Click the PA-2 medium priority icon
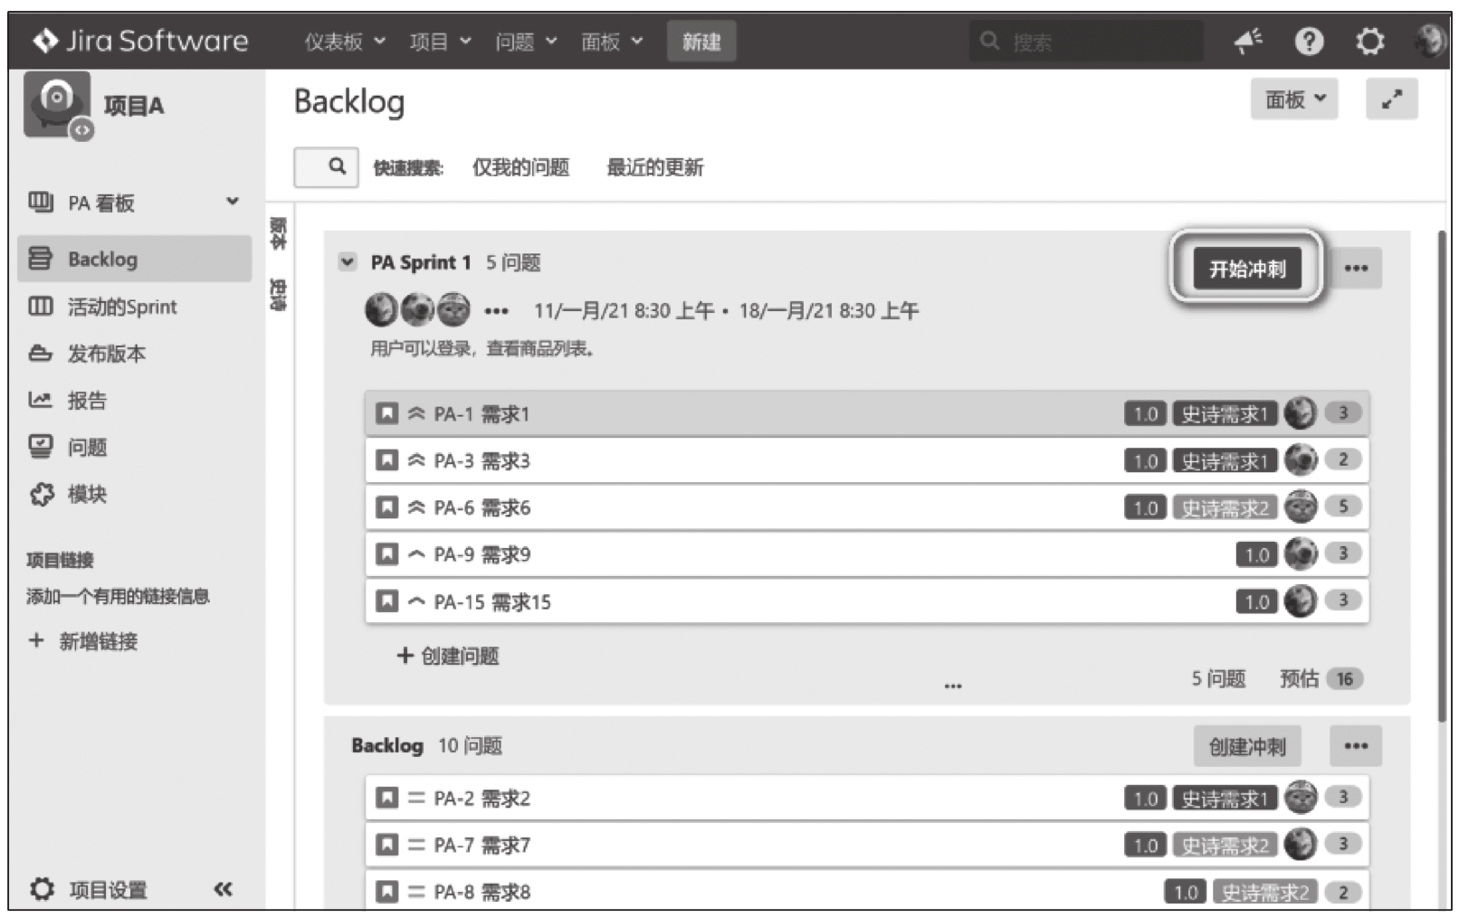The width and height of the screenshot is (1459, 918). (x=415, y=798)
